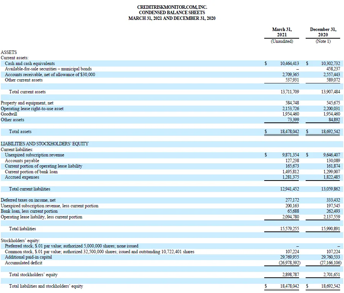The height and width of the screenshot is (293, 344).
Task: Select the 'ASSETS' section heading
Action: coord(9,52)
